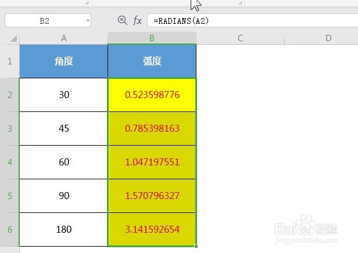This screenshot has width=358, height=253.
Task: Click cell containing 45
Action: pyautogui.click(x=64, y=129)
